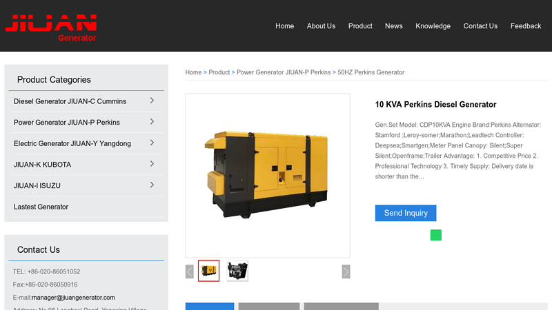Click the main yellow generator product image
This screenshot has width=552, height=310.
[268, 176]
